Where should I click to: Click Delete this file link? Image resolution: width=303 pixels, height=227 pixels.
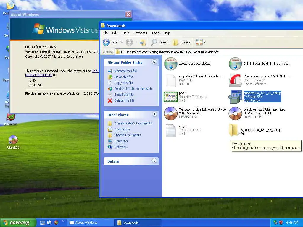click(124, 100)
